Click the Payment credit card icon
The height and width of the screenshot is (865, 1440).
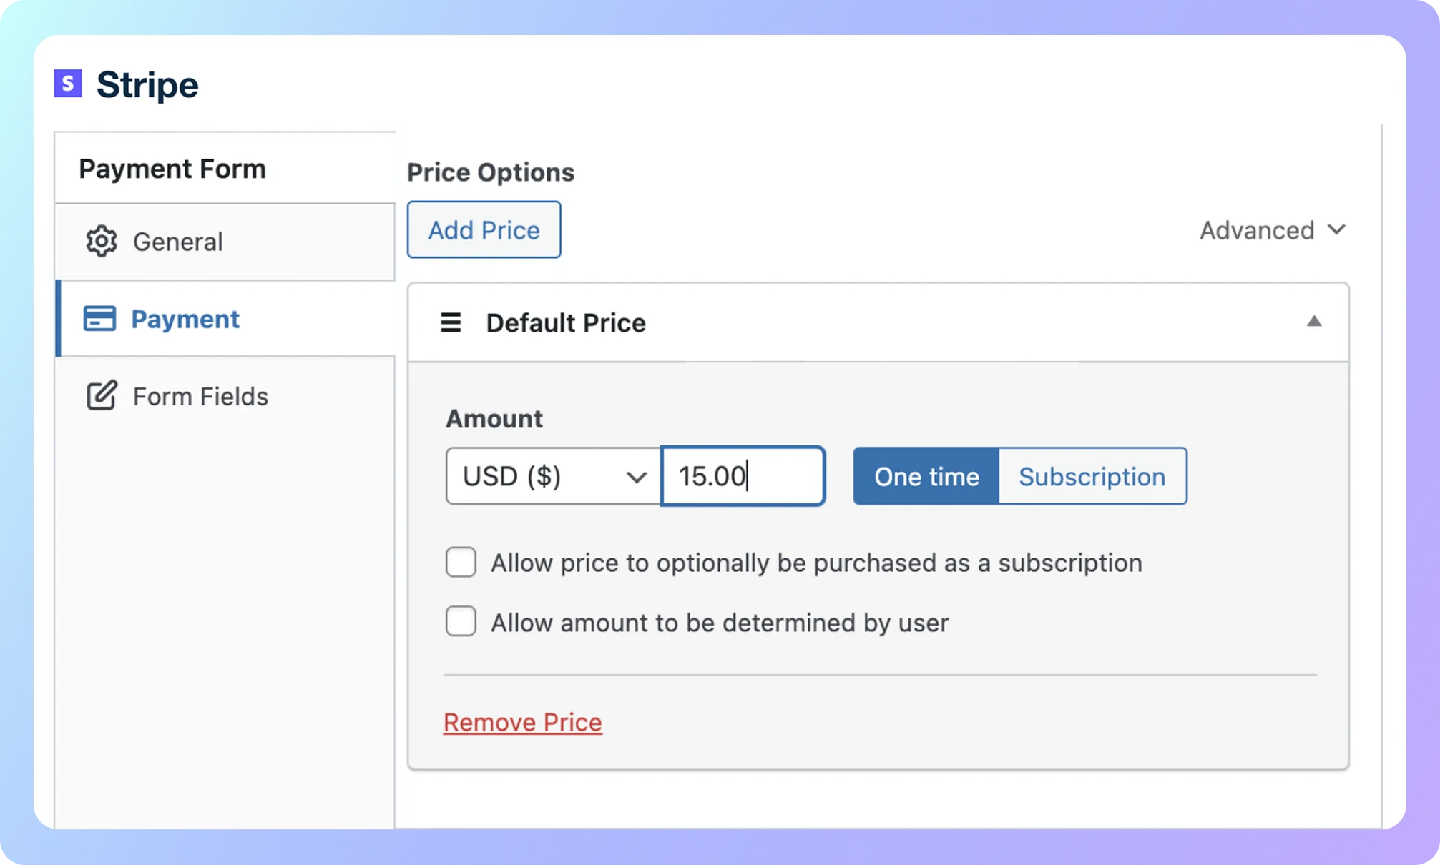pos(99,319)
